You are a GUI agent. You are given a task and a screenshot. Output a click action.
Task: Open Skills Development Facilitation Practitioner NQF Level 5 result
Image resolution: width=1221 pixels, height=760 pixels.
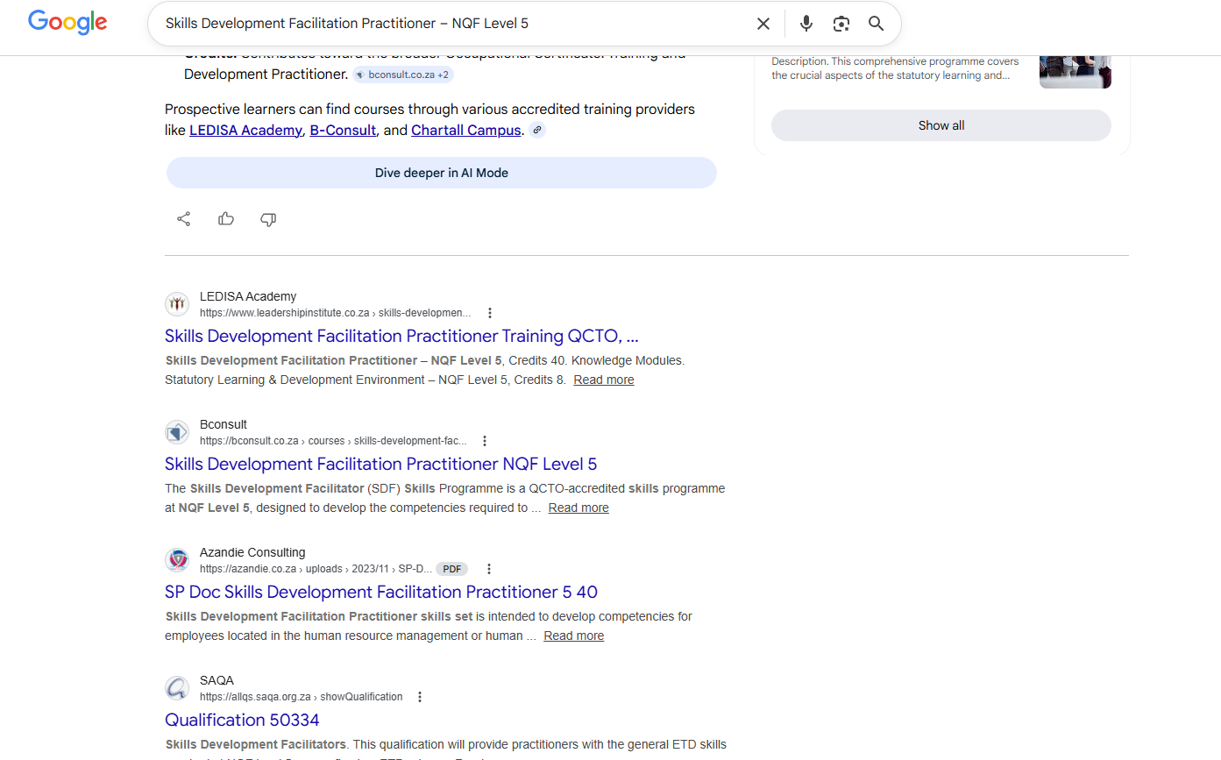(x=380, y=464)
